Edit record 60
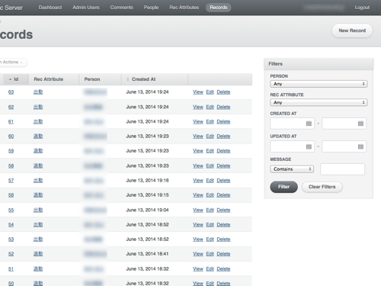 [x=210, y=137]
